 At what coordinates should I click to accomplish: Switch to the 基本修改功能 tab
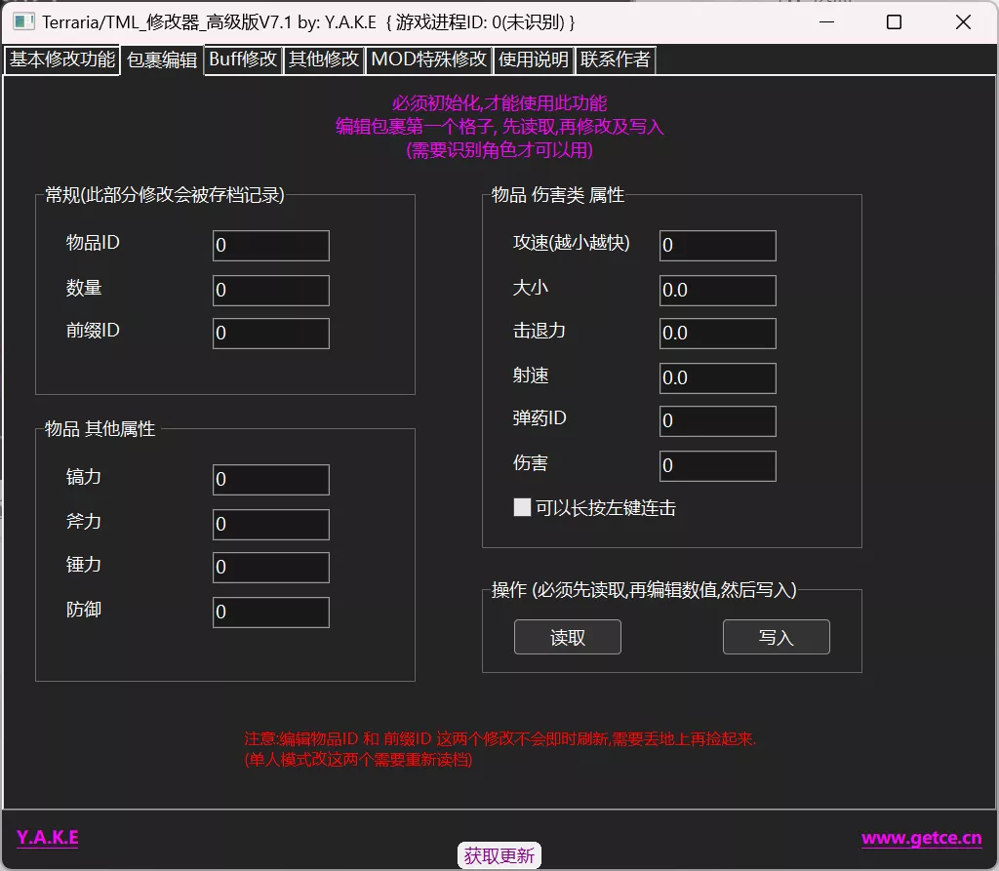coord(61,59)
